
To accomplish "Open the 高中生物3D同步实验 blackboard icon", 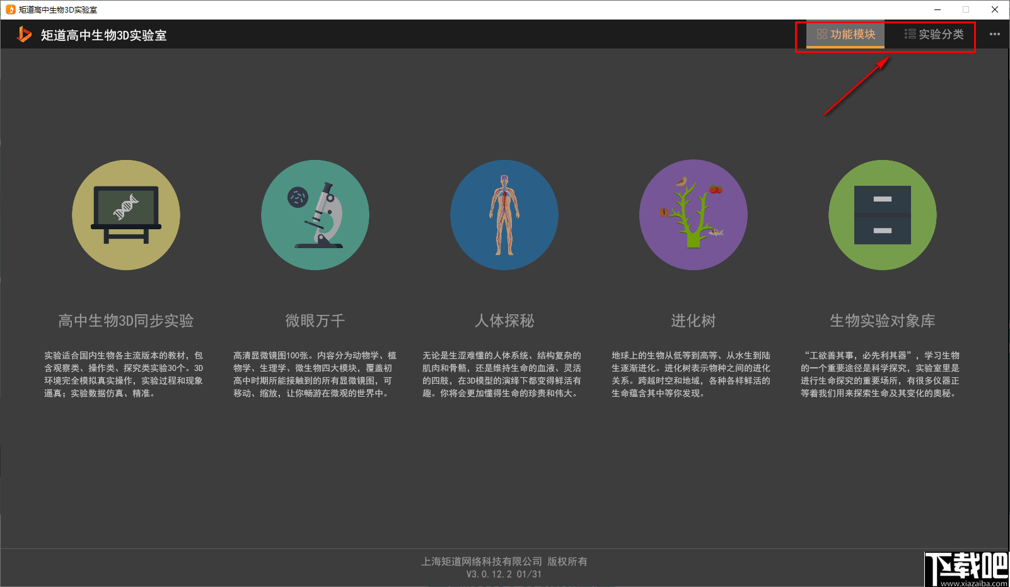I will [126, 215].
